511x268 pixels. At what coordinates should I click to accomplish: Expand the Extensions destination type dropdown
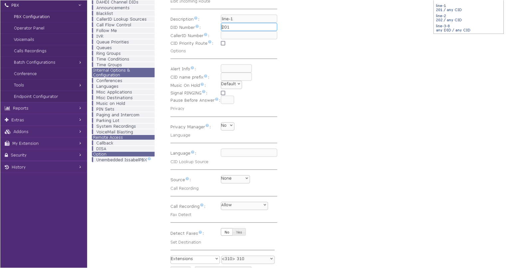[195, 259]
